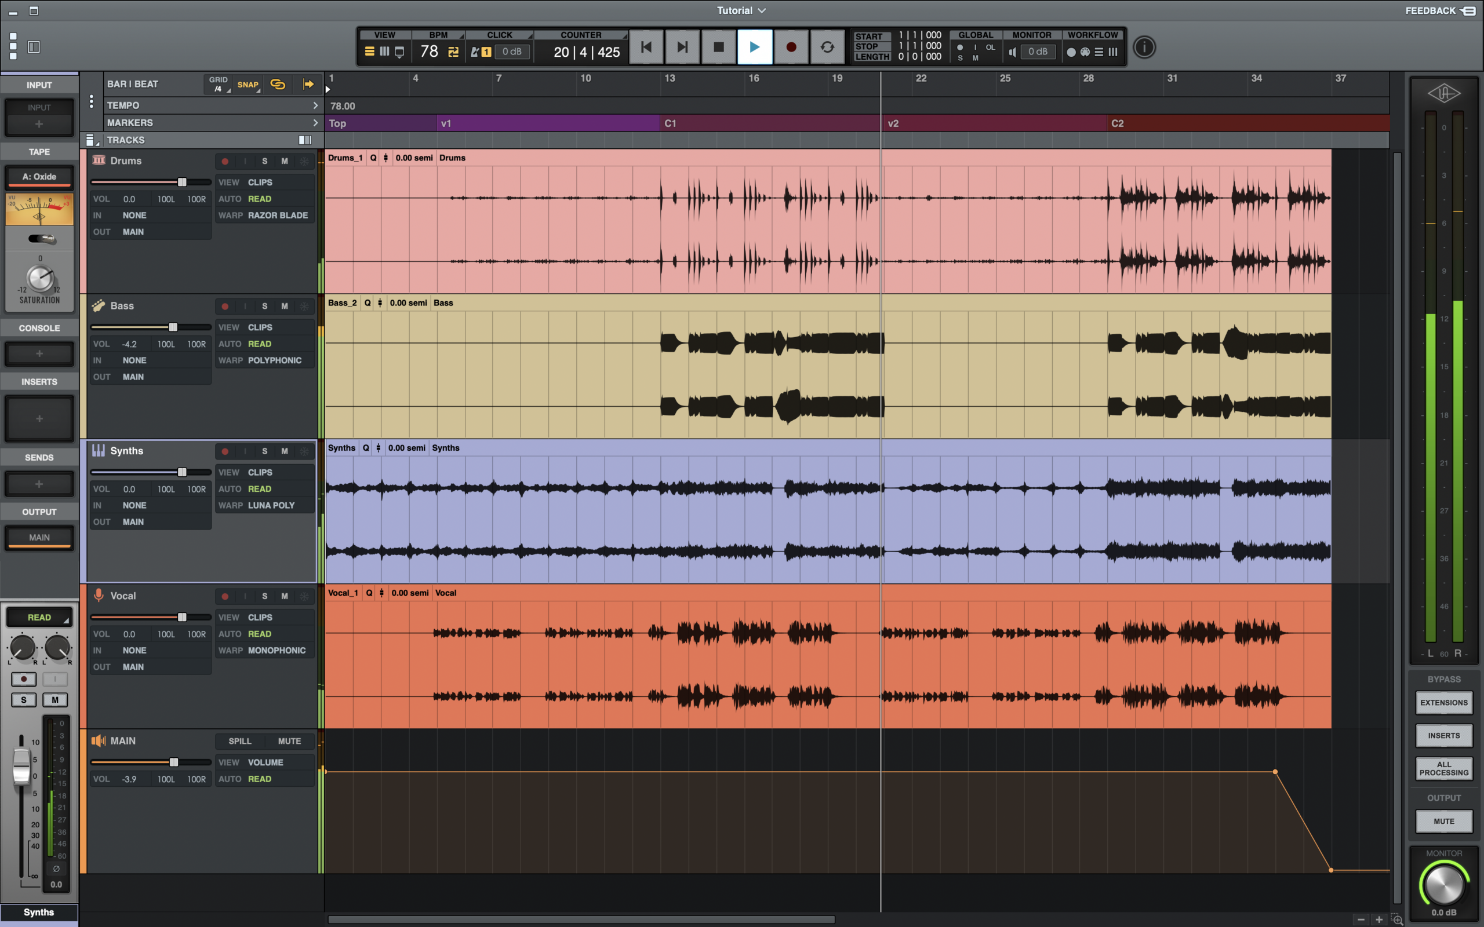Click the link icon next to SNAP
The height and width of the screenshot is (927, 1484).
[x=278, y=85]
